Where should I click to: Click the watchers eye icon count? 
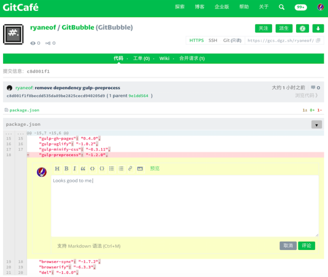coord(35,43)
